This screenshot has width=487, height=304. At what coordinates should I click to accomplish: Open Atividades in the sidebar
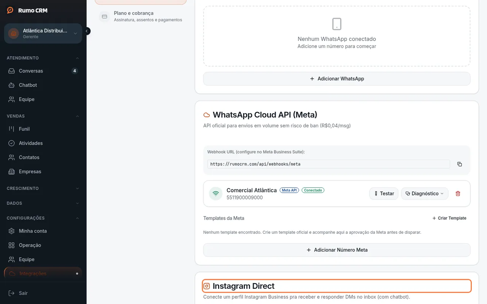43,143
